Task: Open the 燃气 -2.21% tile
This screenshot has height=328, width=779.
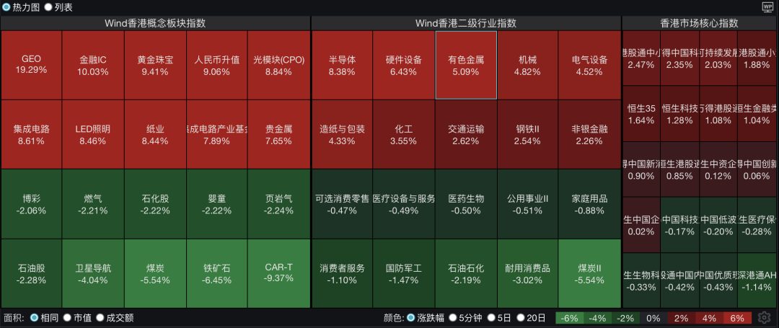Action: 93,204
